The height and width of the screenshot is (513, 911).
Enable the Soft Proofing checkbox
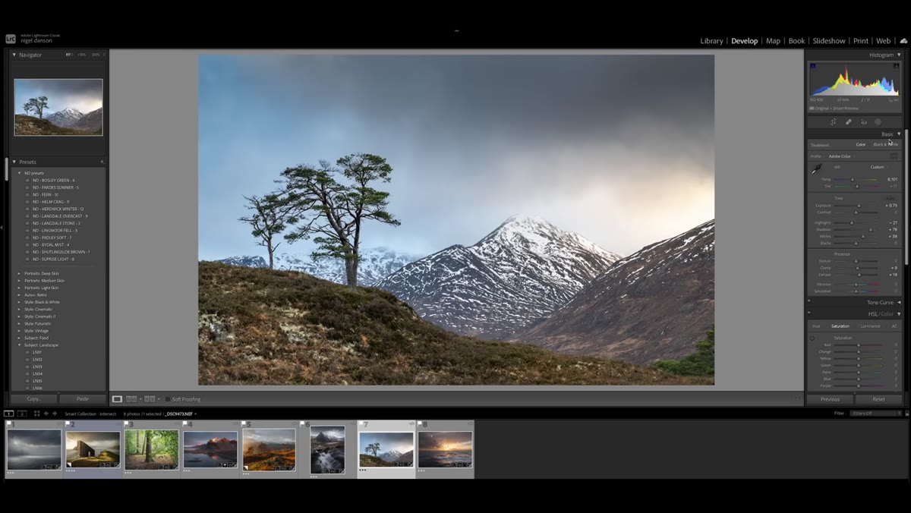(168, 399)
